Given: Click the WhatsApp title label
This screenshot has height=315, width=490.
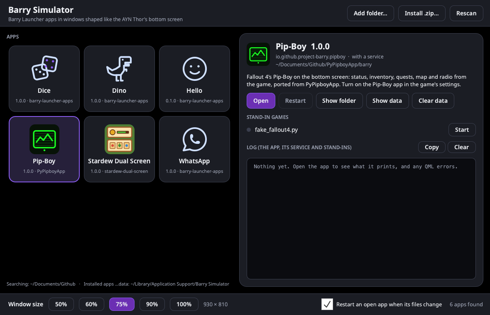Looking at the screenshot, I should [x=194, y=161].
